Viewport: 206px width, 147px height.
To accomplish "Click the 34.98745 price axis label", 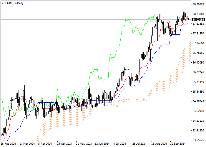I will point(198,101).
